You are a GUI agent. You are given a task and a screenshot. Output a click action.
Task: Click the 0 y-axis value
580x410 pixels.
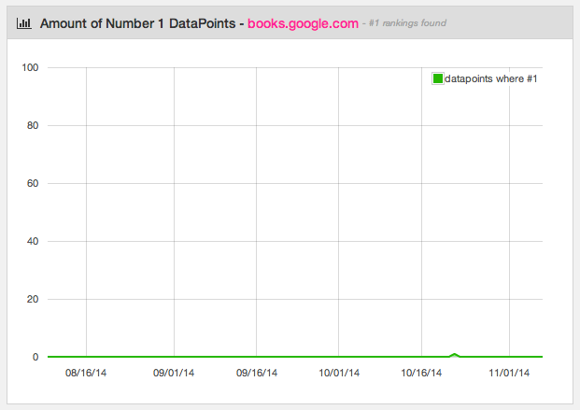pyautogui.click(x=35, y=357)
